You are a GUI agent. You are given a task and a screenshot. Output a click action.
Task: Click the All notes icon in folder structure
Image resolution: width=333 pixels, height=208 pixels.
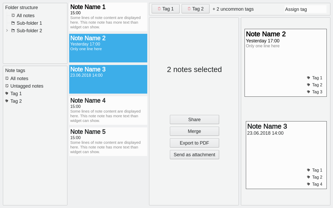tap(13, 15)
